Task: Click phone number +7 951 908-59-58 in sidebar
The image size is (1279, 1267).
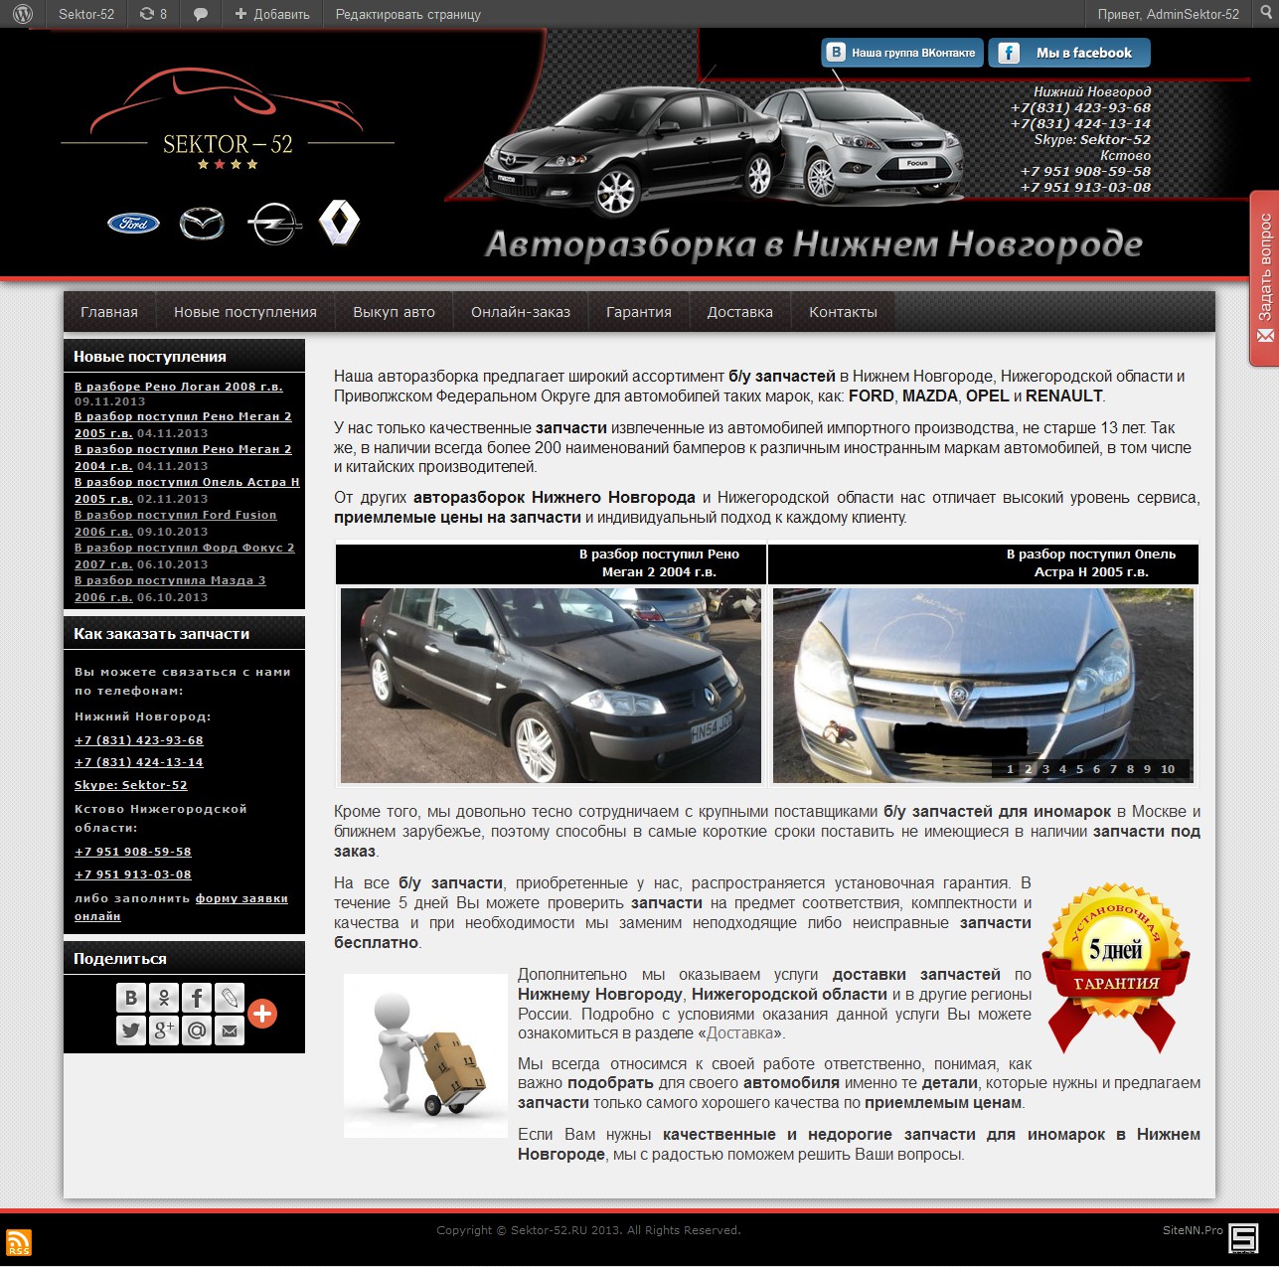Action: [133, 852]
